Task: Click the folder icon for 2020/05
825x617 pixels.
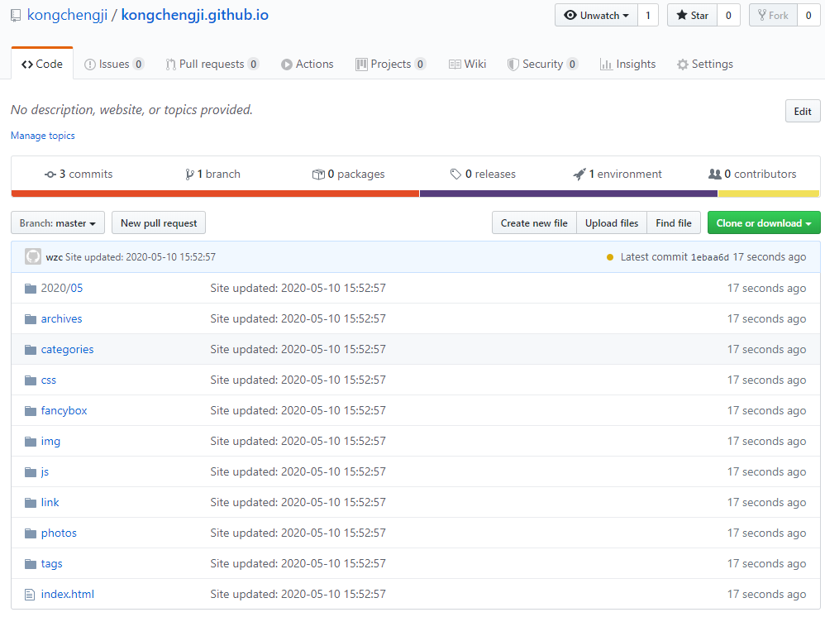Action: coord(31,289)
